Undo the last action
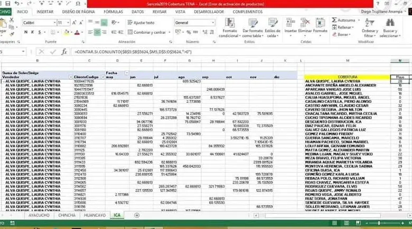 point(17,4)
